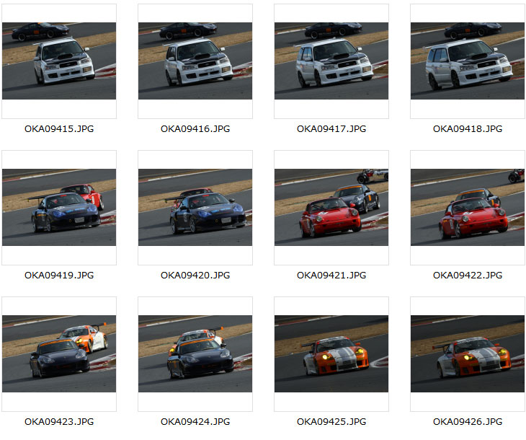Click the file name OKA09420.JPG
The width and height of the screenshot is (526, 440).
(195, 276)
